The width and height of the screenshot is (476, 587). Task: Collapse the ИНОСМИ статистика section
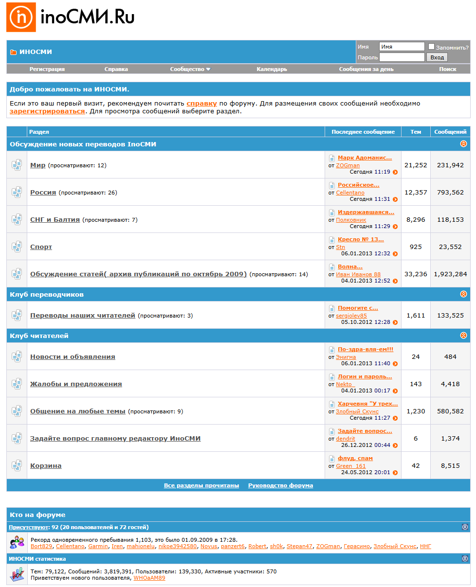click(x=465, y=559)
